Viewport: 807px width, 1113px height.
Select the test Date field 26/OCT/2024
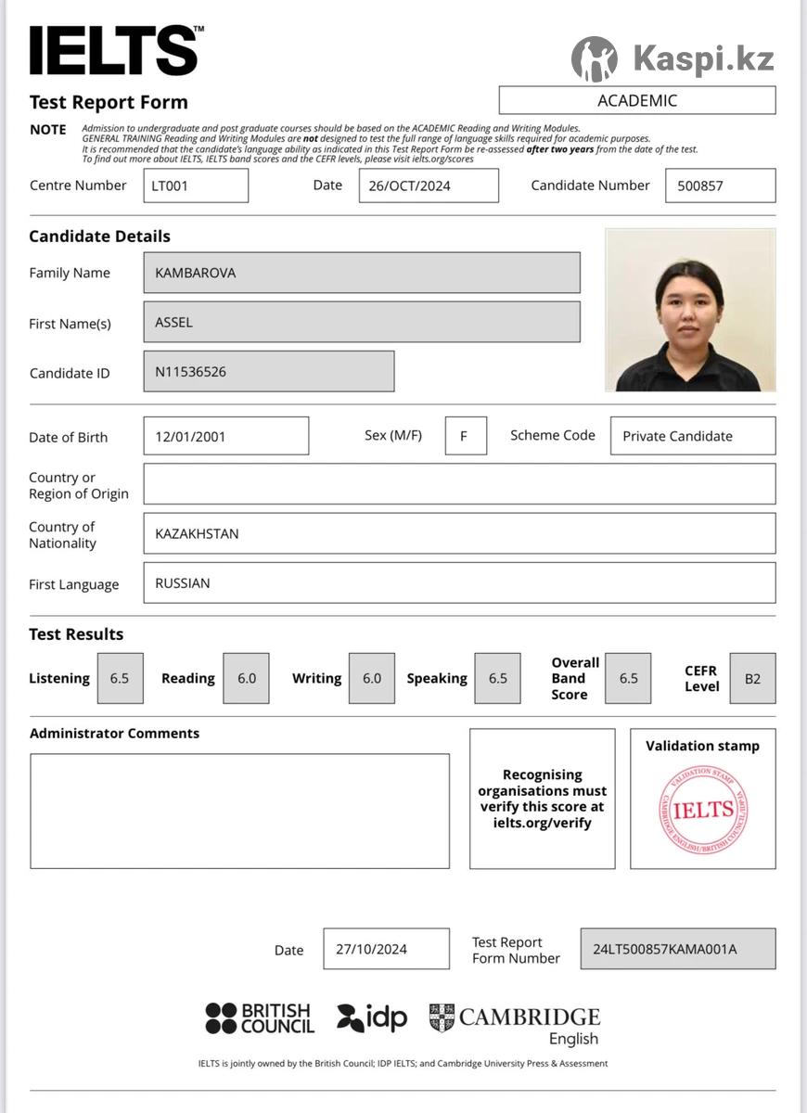pyautogui.click(x=429, y=185)
